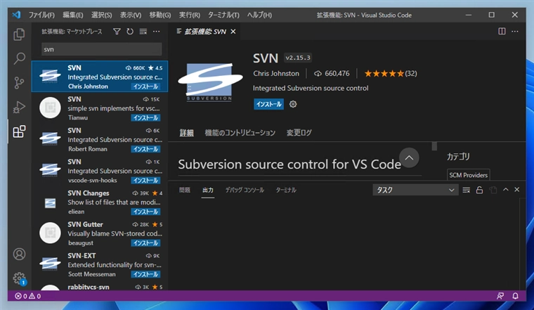The image size is (534, 310).
Task: Open the 実行(R) menu
Action: 190,15
